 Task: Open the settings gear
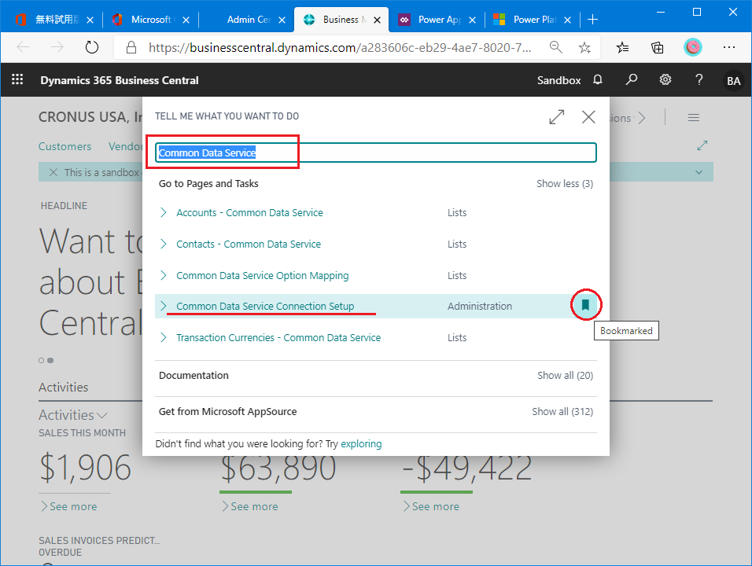pos(665,79)
